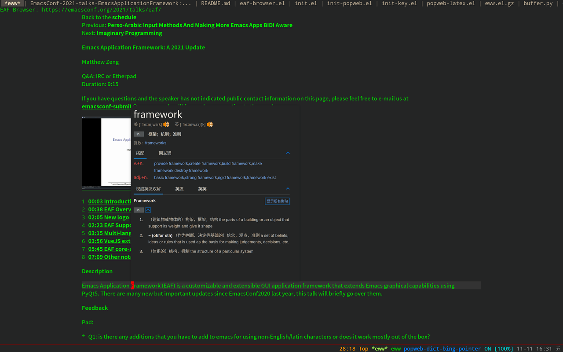Open the plural form 'frameworks' link
Viewport: 563px width, 352px height.
point(156,143)
